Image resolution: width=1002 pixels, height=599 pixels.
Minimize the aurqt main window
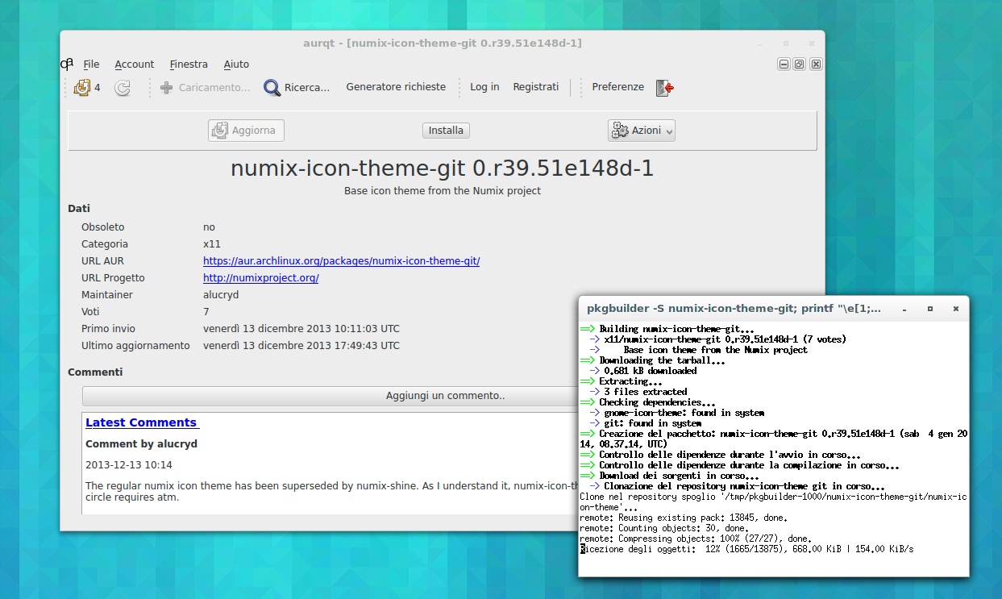click(760, 43)
